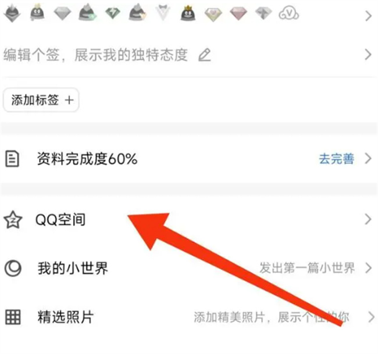This screenshot has width=378, height=354.
Task: Open QQ空间 via its right chevron
Action: pos(368,219)
